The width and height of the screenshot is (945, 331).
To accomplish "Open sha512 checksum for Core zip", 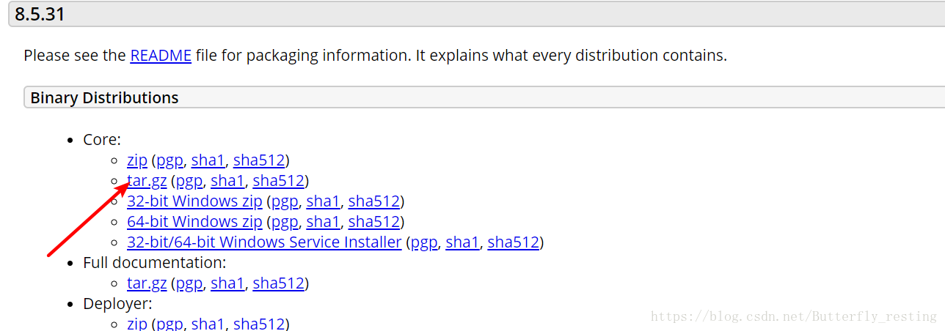I will click(259, 160).
